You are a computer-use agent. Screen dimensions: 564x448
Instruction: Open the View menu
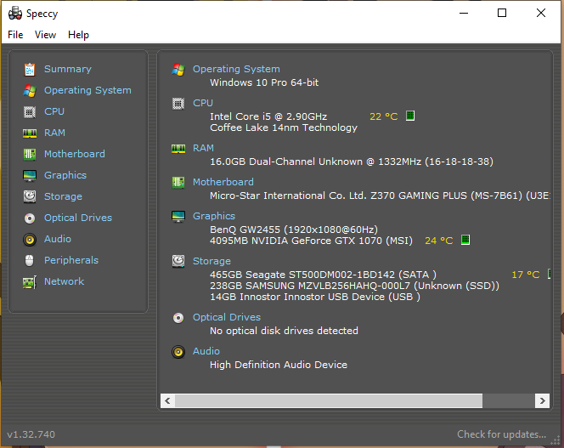pyautogui.click(x=45, y=35)
